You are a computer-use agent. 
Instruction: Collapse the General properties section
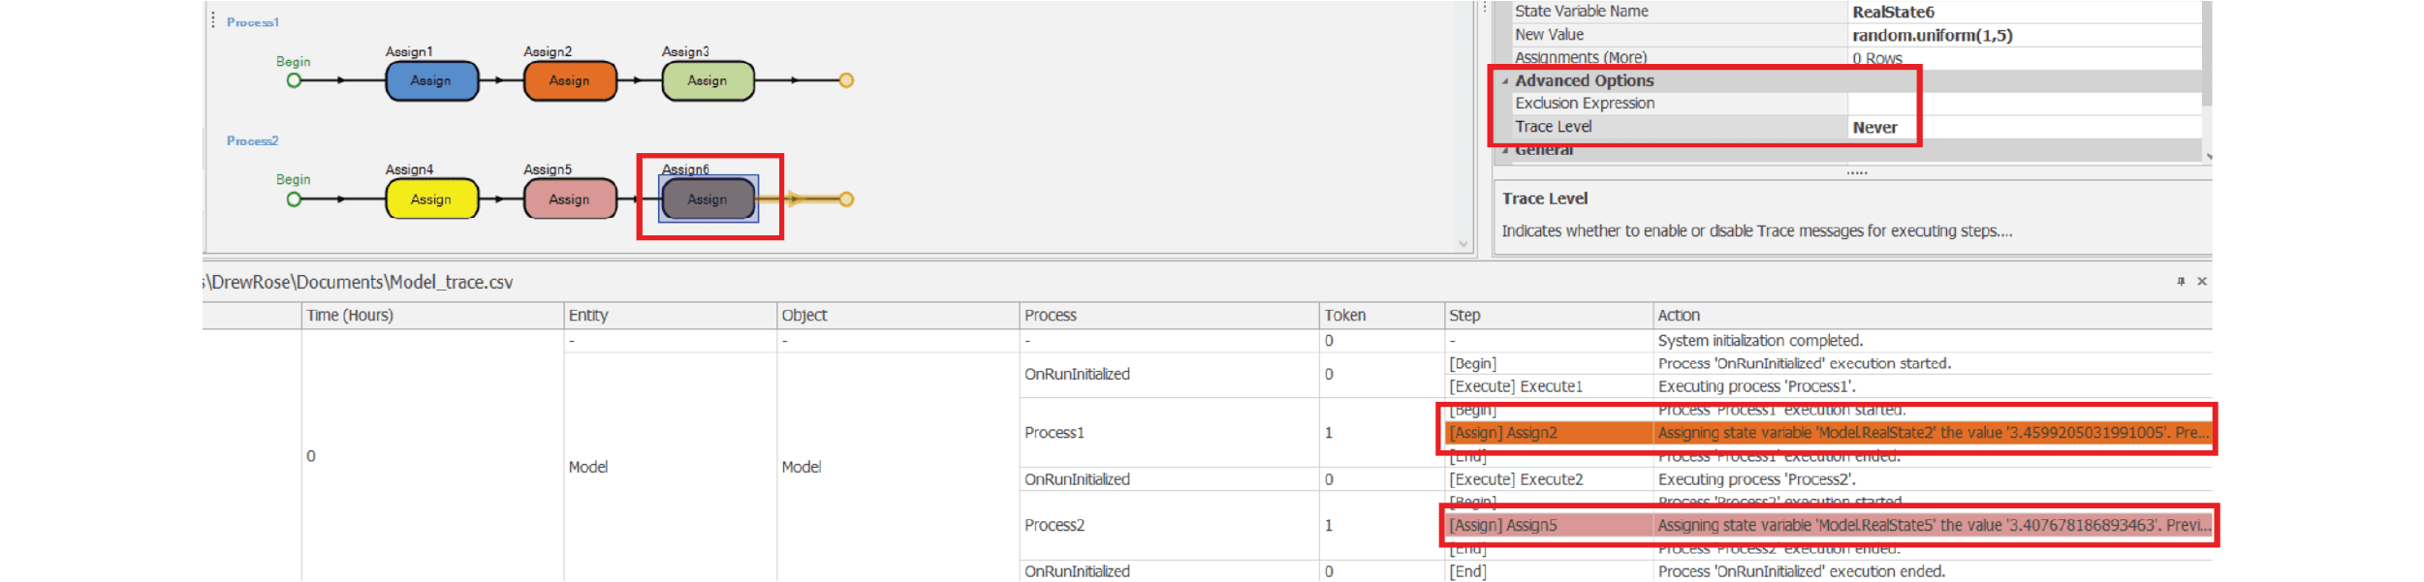click(1505, 151)
